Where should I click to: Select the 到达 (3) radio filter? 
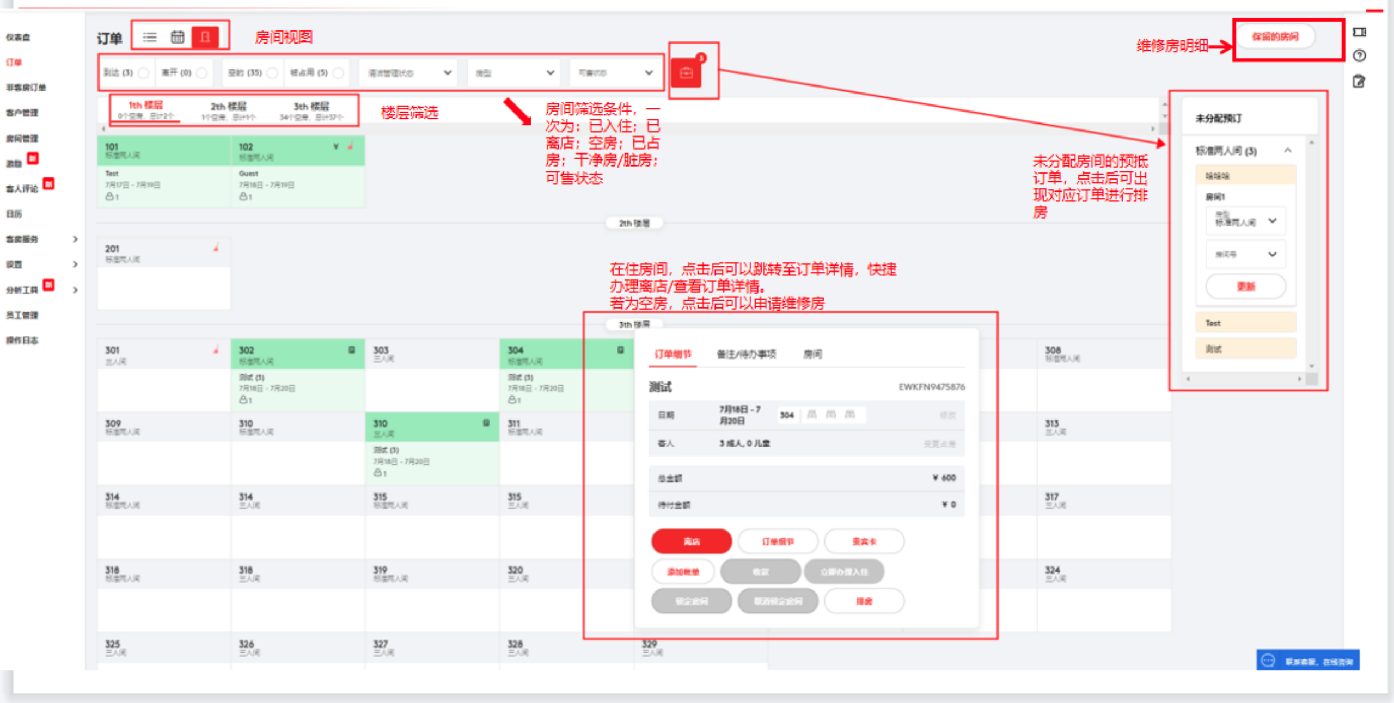[x=144, y=73]
